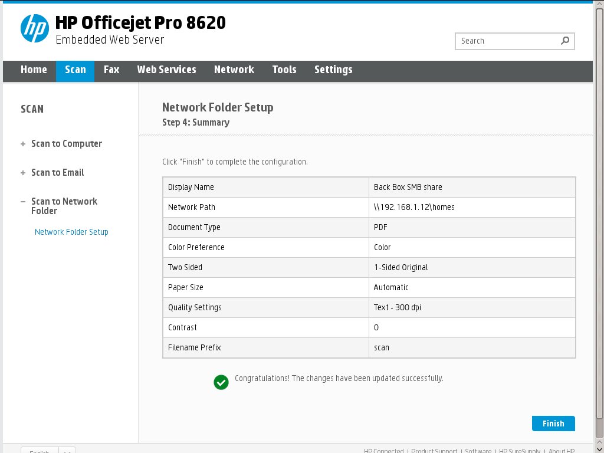Click the 'Automatic' paper size value
The image size is (604, 453).
(x=391, y=287)
